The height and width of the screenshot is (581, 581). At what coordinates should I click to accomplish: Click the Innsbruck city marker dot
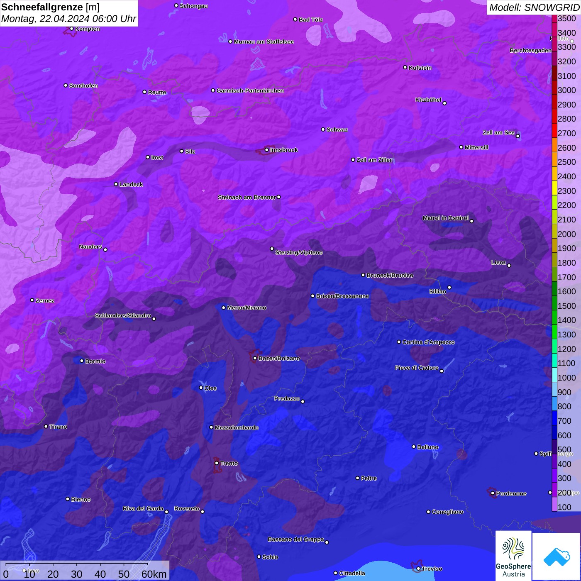point(266,150)
